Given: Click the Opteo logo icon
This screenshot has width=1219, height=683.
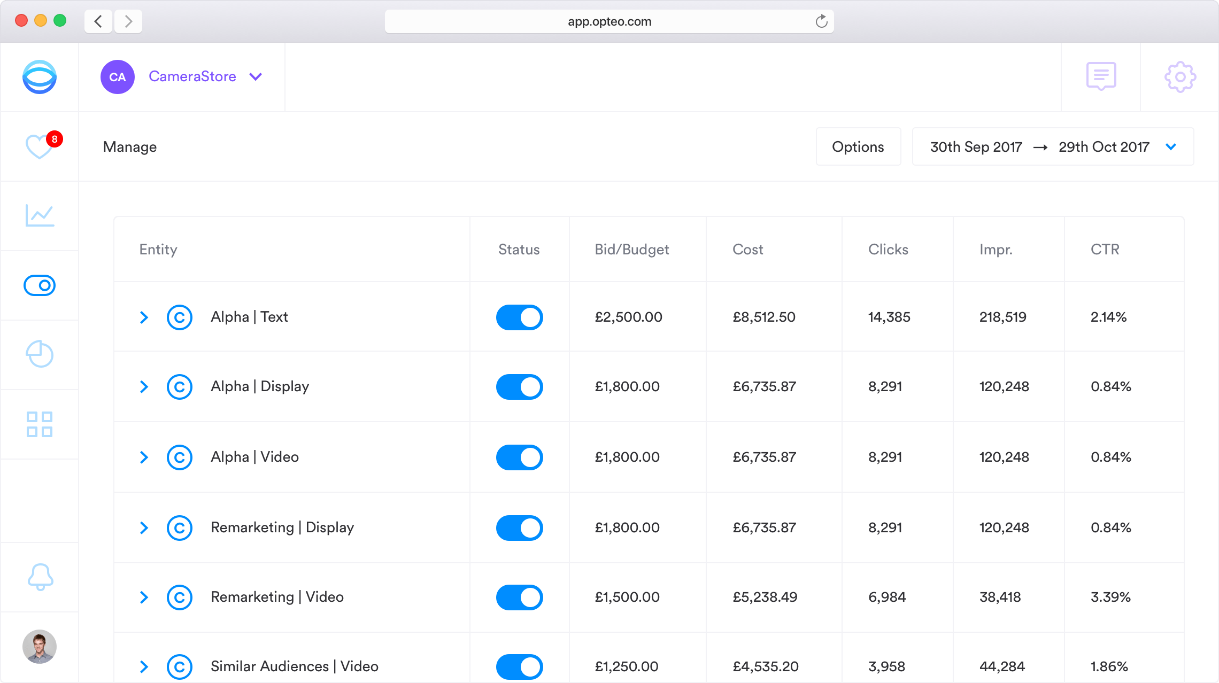Looking at the screenshot, I should [40, 77].
